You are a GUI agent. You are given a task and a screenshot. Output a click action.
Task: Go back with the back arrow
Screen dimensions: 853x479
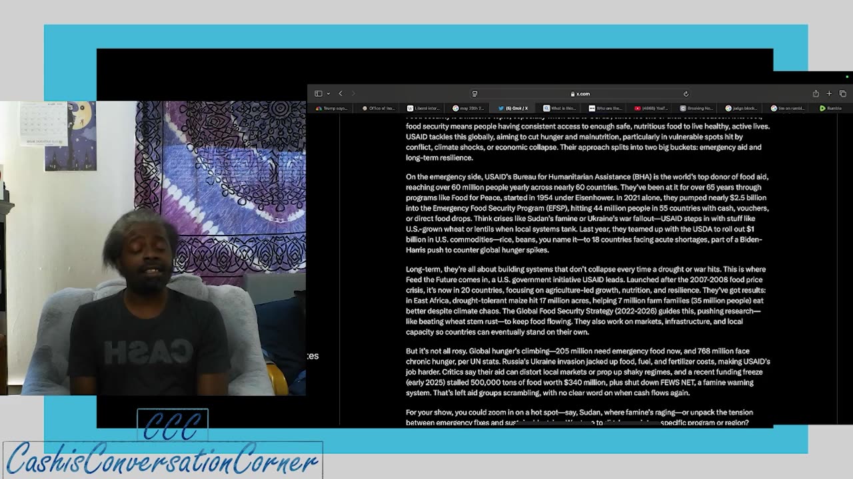341,94
